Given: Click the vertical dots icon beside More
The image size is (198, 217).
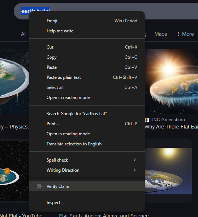Looking at the screenshot, I should click(x=178, y=34).
